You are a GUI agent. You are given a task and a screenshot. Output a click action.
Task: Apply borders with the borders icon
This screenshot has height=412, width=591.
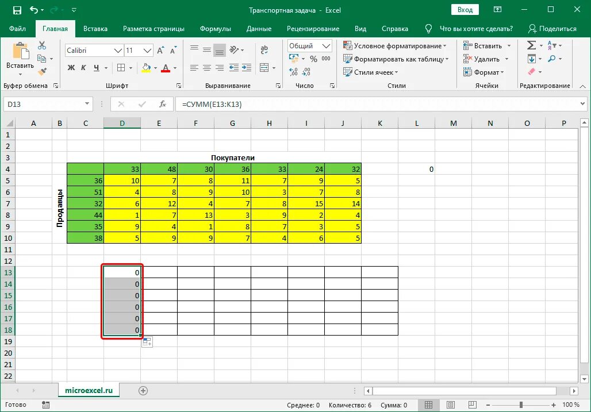coord(121,68)
